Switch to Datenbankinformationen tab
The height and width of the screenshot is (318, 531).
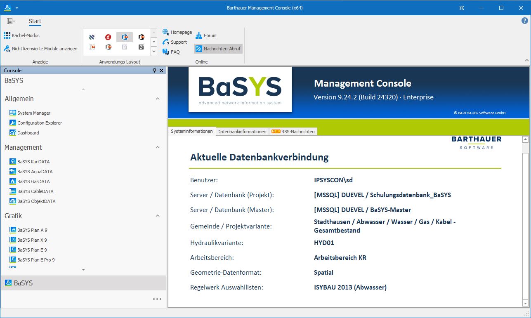[242, 132]
